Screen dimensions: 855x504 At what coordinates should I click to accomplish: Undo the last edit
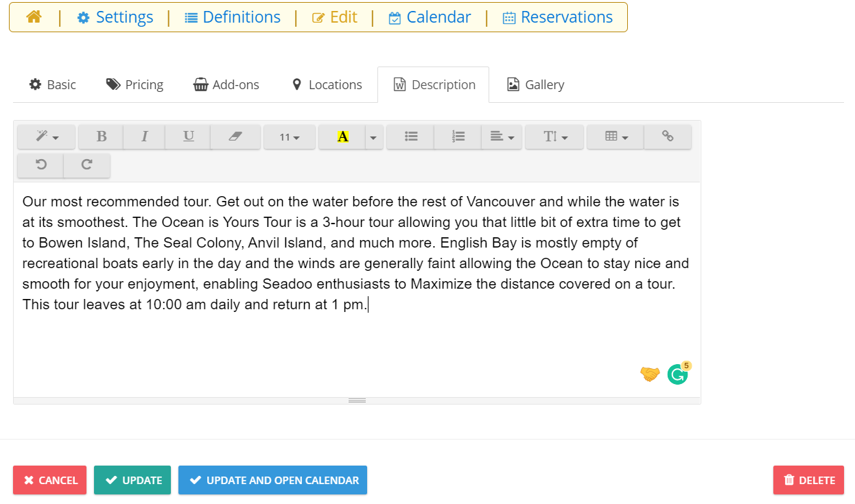pyautogui.click(x=40, y=165)
